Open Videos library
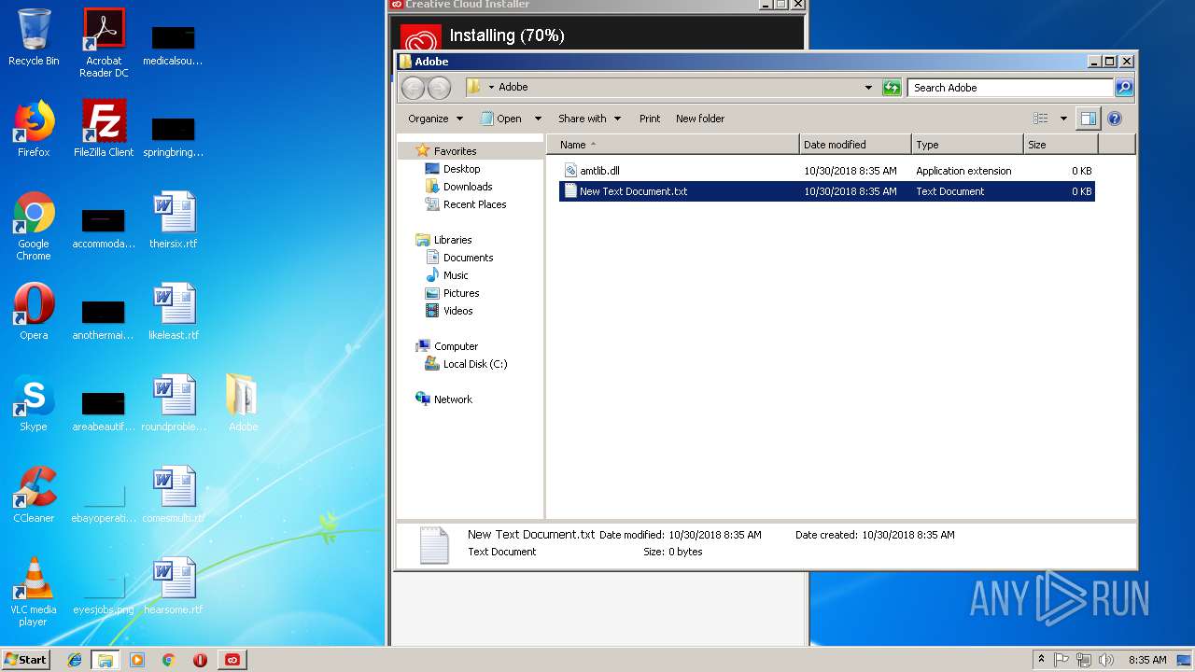The height and width of the screenshot is (672, 1195). coord(457,311)
